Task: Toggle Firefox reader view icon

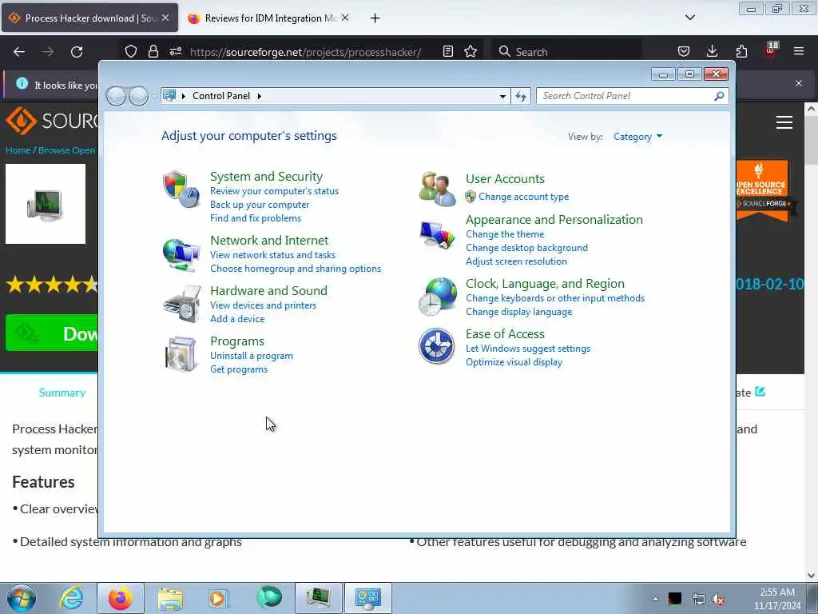Action: tap(447, 52)
